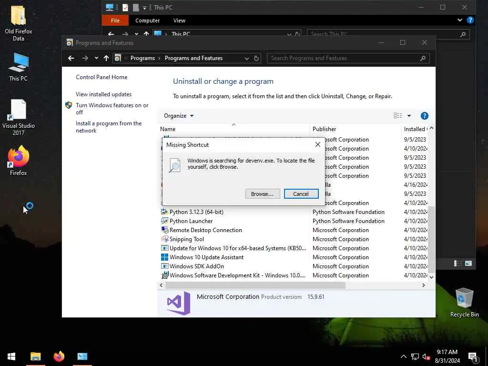
Task: Click details view icon in This PC window
Action: pyautogui.click(x=458, y=263)
